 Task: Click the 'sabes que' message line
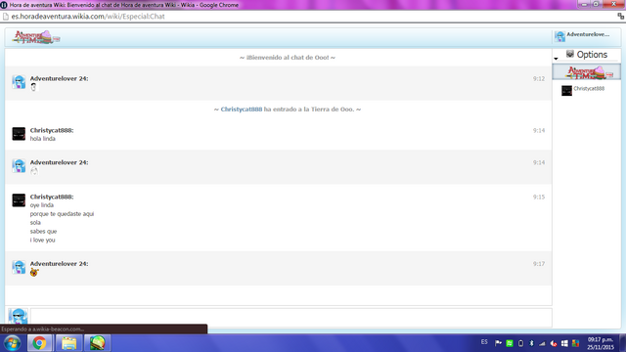[43, 232]
